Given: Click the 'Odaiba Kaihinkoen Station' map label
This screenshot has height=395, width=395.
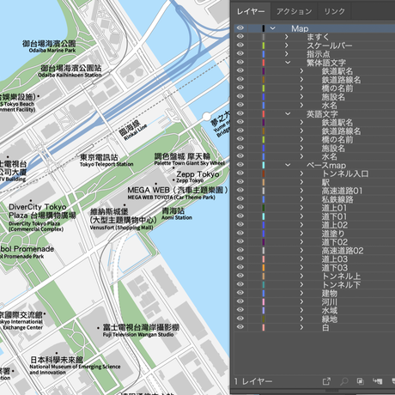Looking at the screenshot, I should (70, 75).
